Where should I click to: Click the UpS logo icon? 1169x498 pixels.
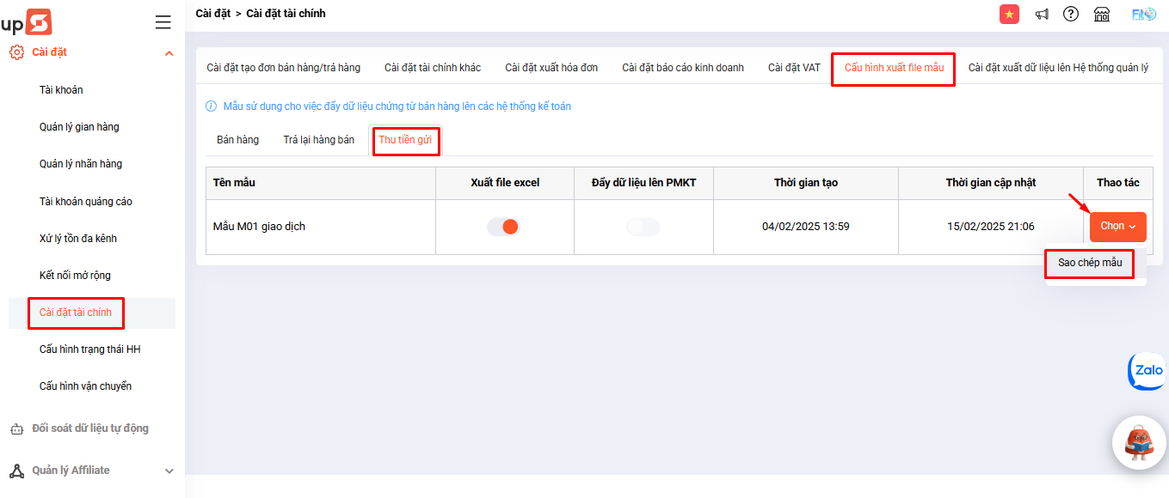click(x=27, y=21)
